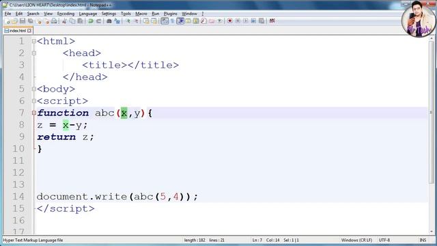437x246 pixels.
Task: Open a file using the folder icon
Action: coord(14,21)
